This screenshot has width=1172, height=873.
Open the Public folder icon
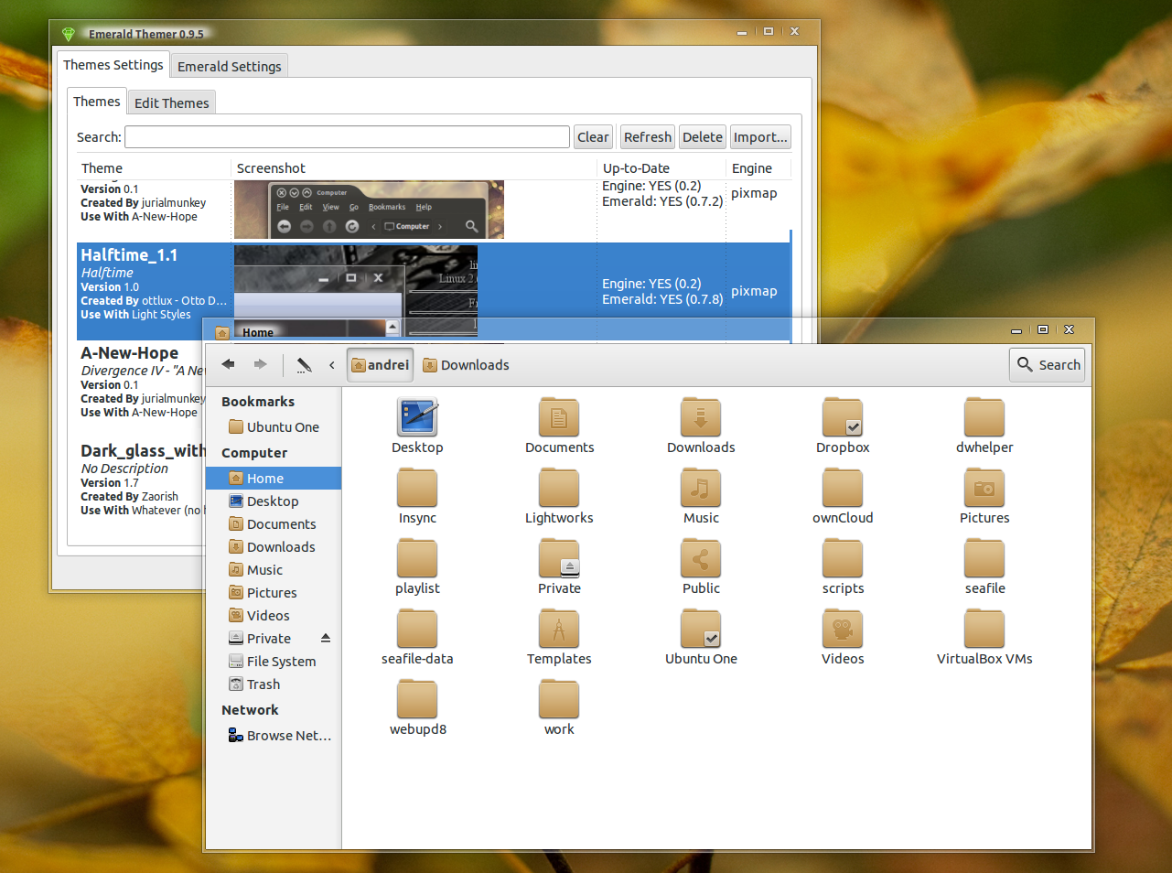coord(701,558)
